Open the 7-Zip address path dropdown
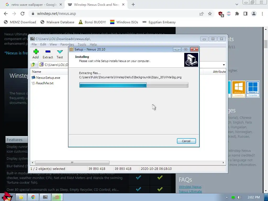 pos(224,65)
